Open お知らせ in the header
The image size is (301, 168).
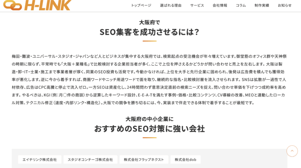285,5
